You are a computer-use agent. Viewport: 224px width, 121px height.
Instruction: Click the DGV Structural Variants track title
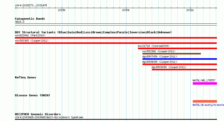[93, 32]
